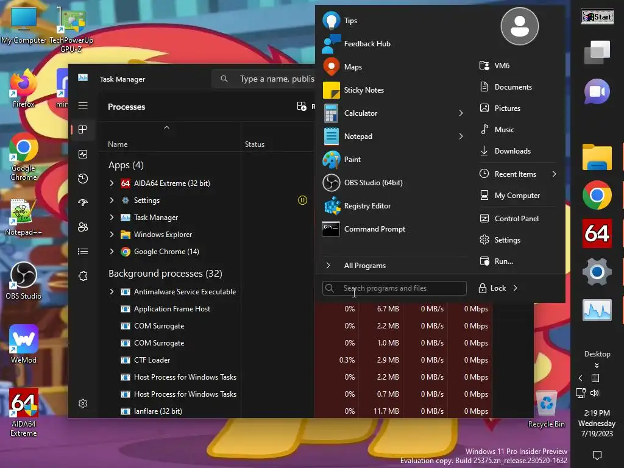Expand Google Chrome (14) process group
The image size is (624, 468).
tap(112, 252)
